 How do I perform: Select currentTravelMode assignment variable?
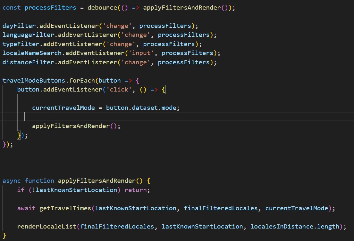63,108
